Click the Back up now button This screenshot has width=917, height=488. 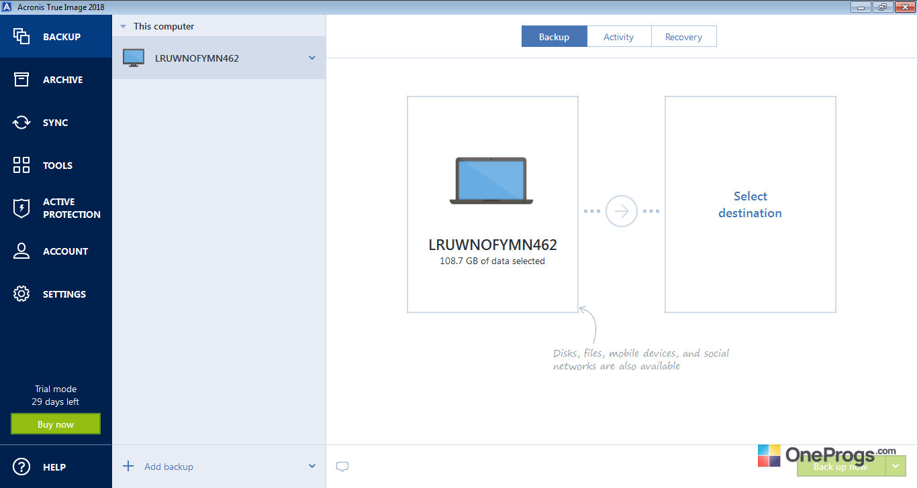(x=841, y=466)
